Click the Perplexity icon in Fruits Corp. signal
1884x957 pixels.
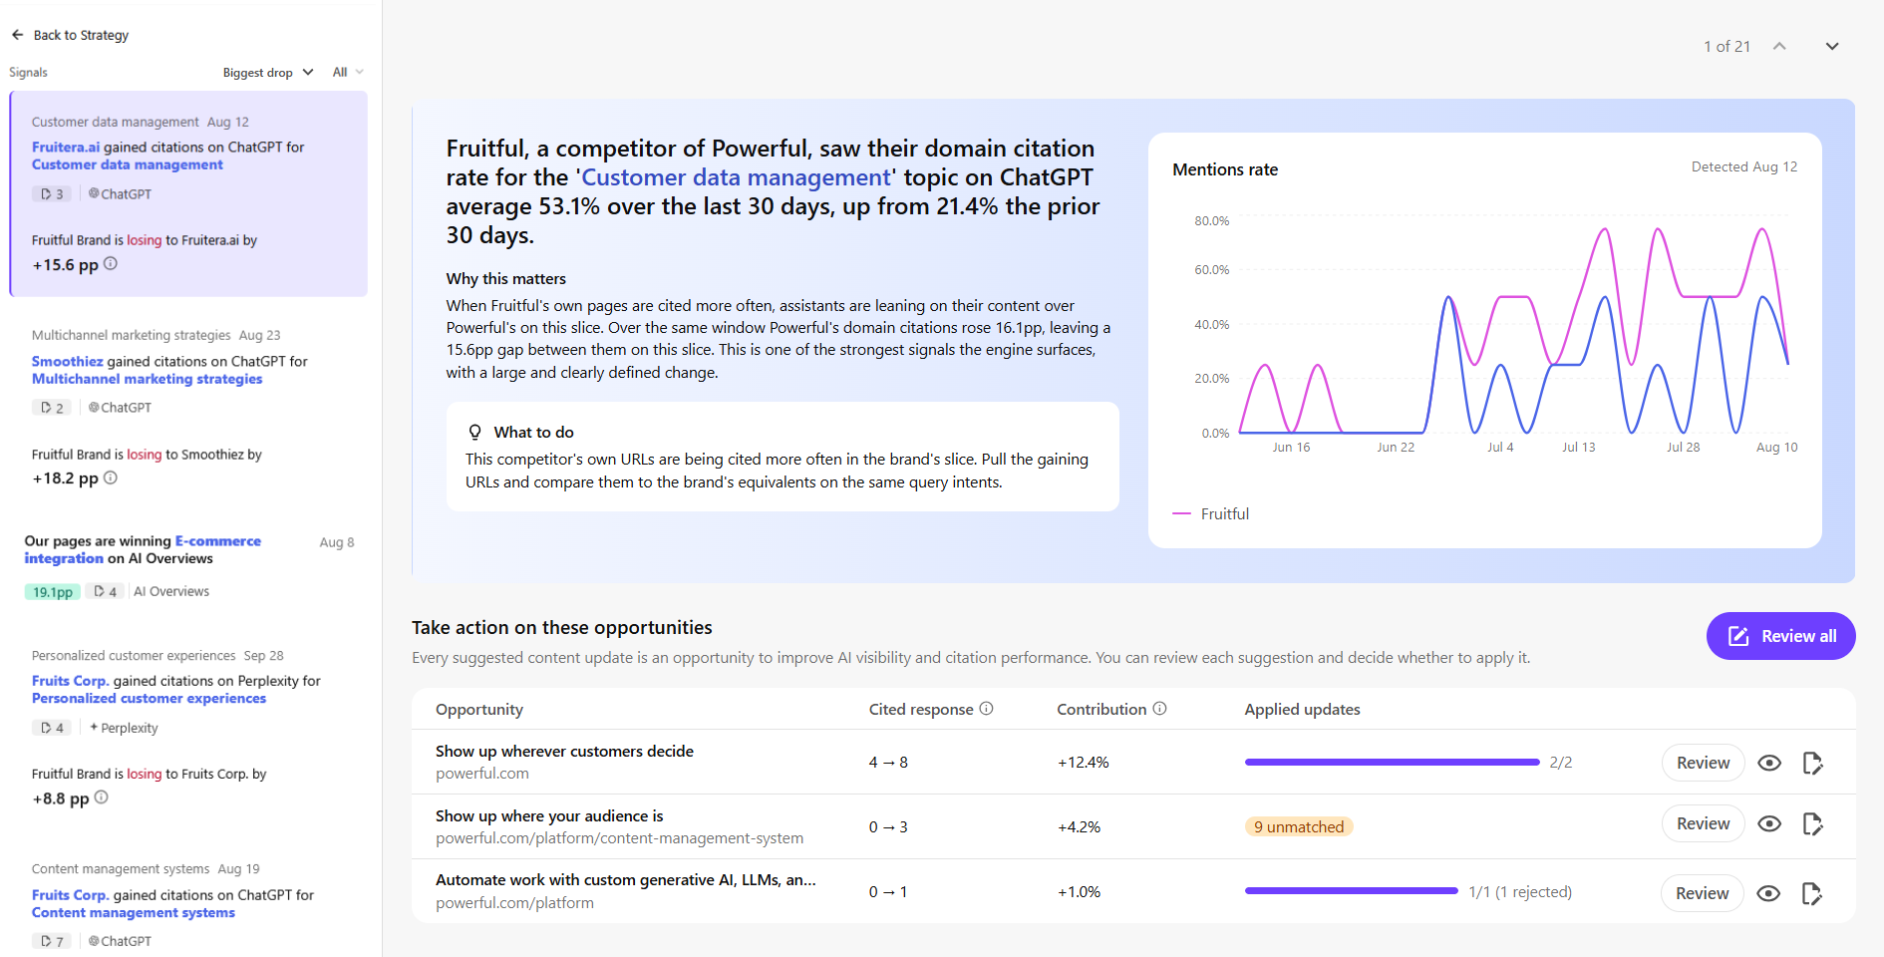pyautogui.click(x=94, y=727)
